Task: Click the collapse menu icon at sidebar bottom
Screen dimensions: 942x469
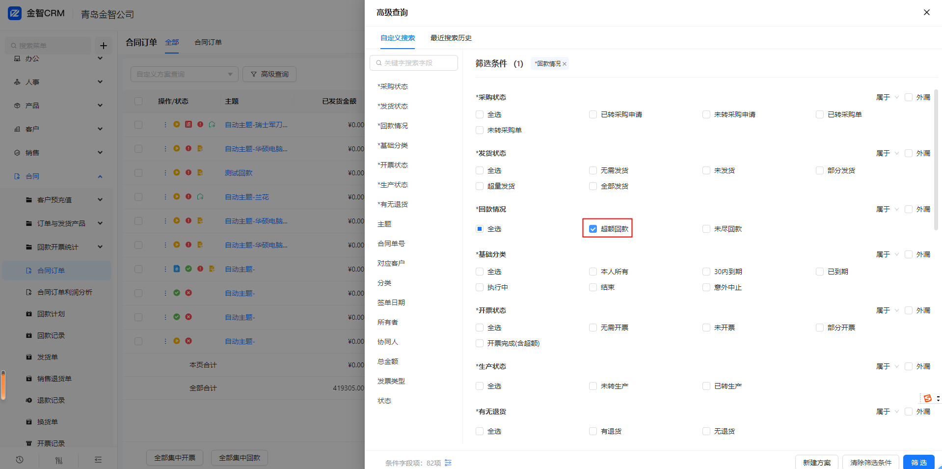Action: point(98,460)
